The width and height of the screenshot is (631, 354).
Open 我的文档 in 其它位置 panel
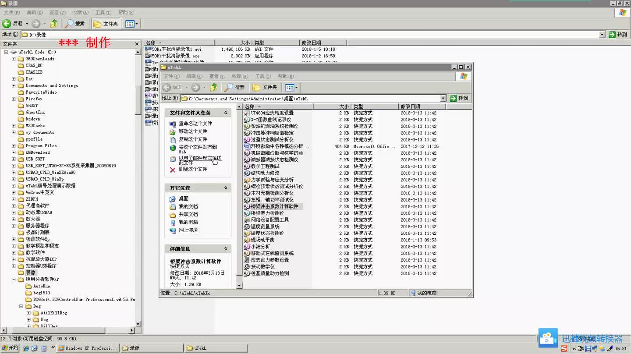(x=188, y=207)
